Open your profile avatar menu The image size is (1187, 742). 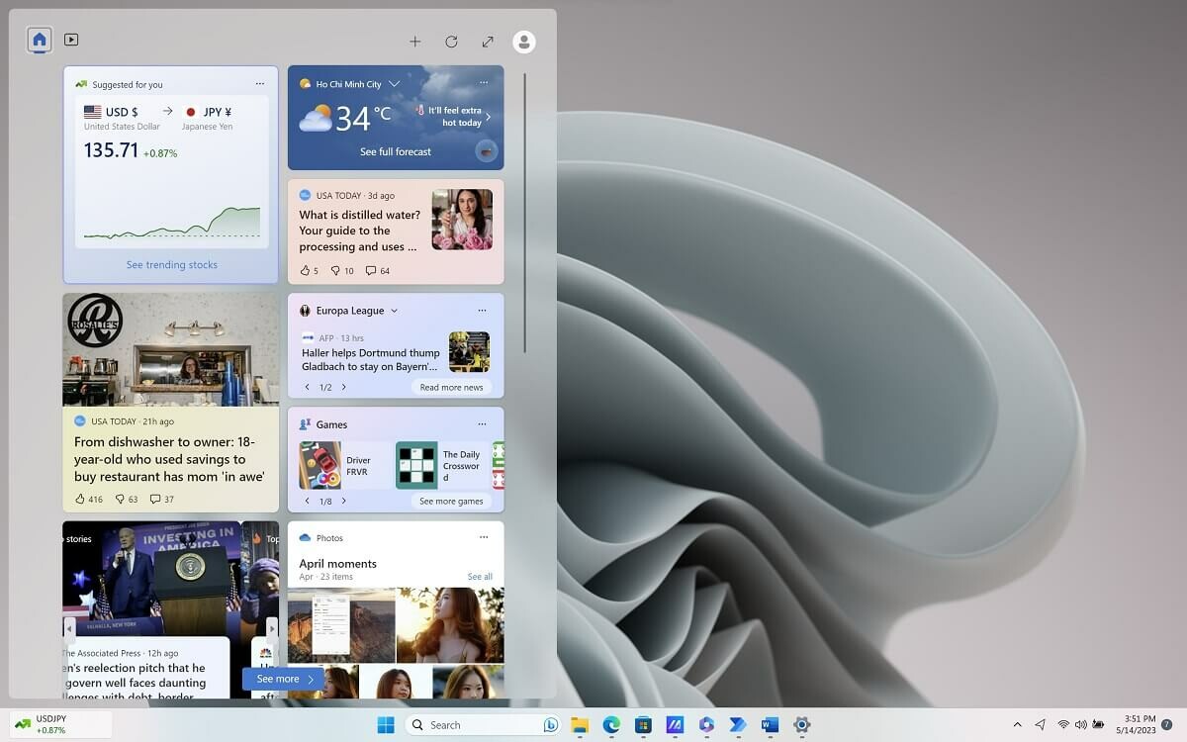pos(524,42)
